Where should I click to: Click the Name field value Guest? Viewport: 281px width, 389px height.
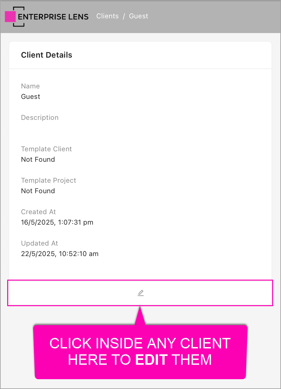tap(30, 97)
